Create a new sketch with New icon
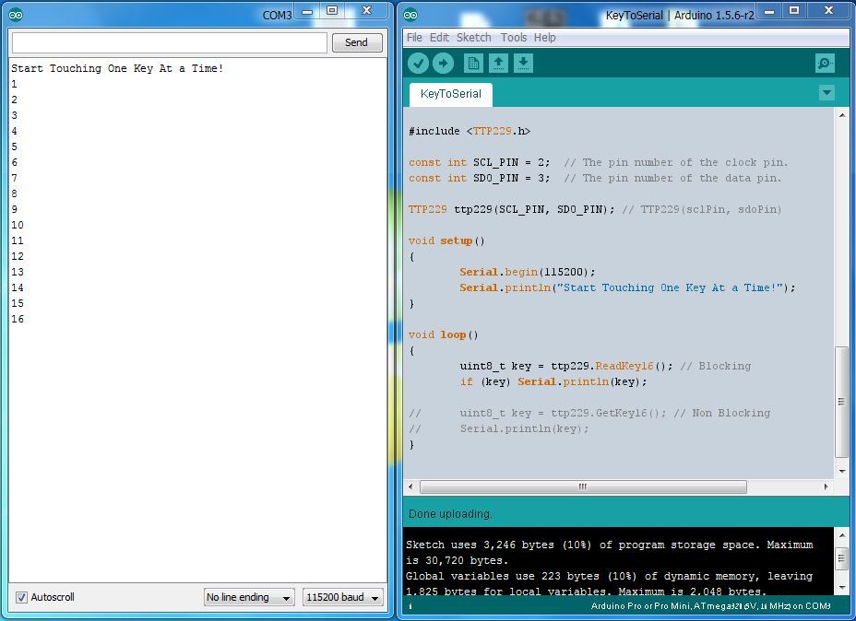The image size is (856, 621). tap(473, 64)
